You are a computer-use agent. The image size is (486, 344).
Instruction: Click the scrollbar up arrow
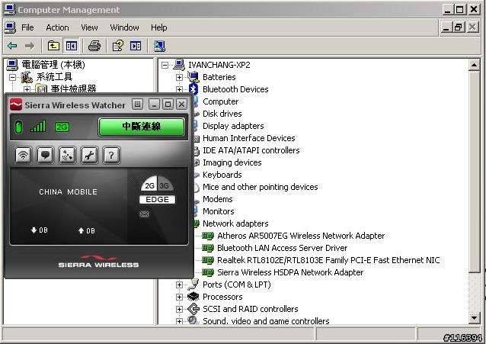475,65
